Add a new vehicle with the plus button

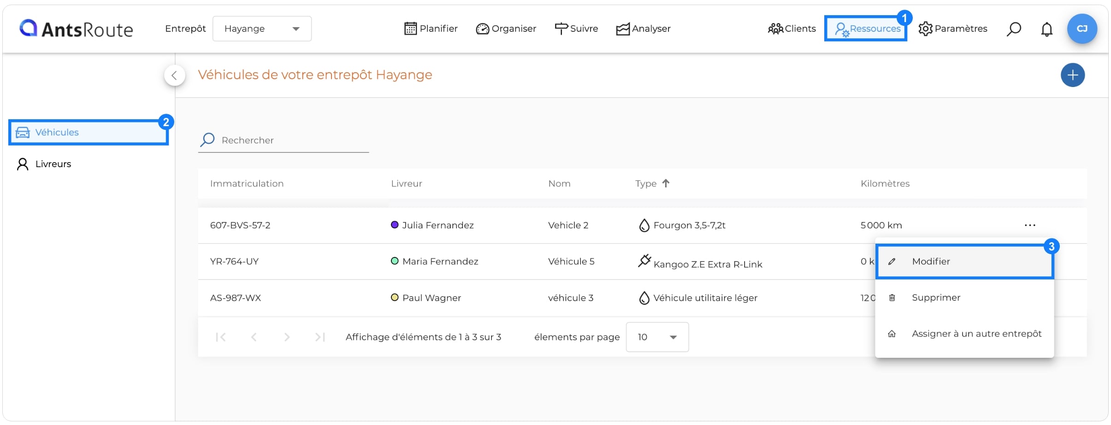point(1072,75)
